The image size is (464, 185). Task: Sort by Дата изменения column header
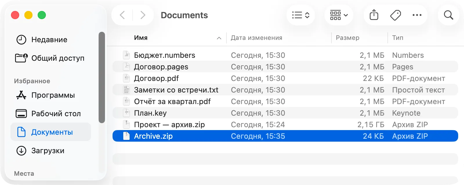[x=256, y=38]
